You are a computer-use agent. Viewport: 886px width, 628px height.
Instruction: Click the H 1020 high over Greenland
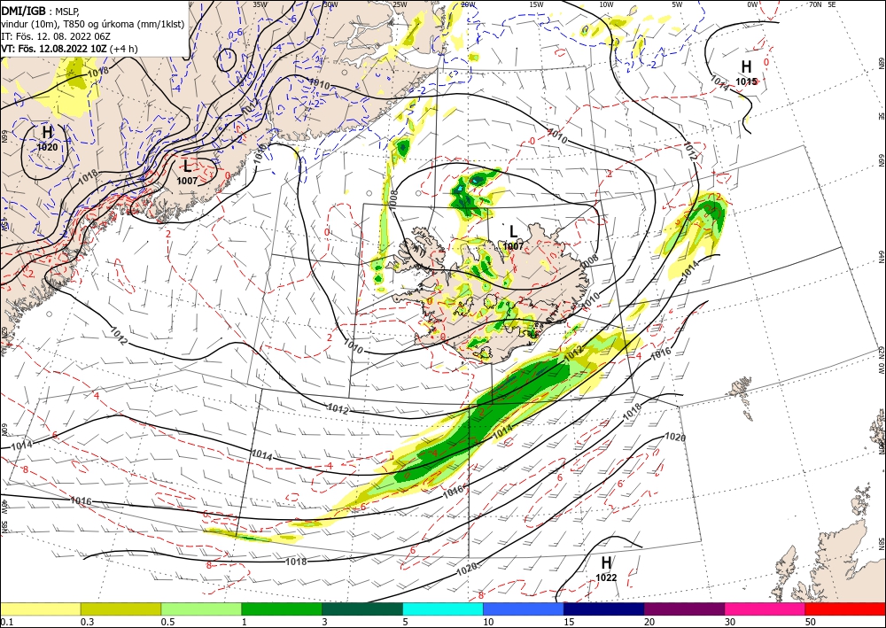point(48,138)
